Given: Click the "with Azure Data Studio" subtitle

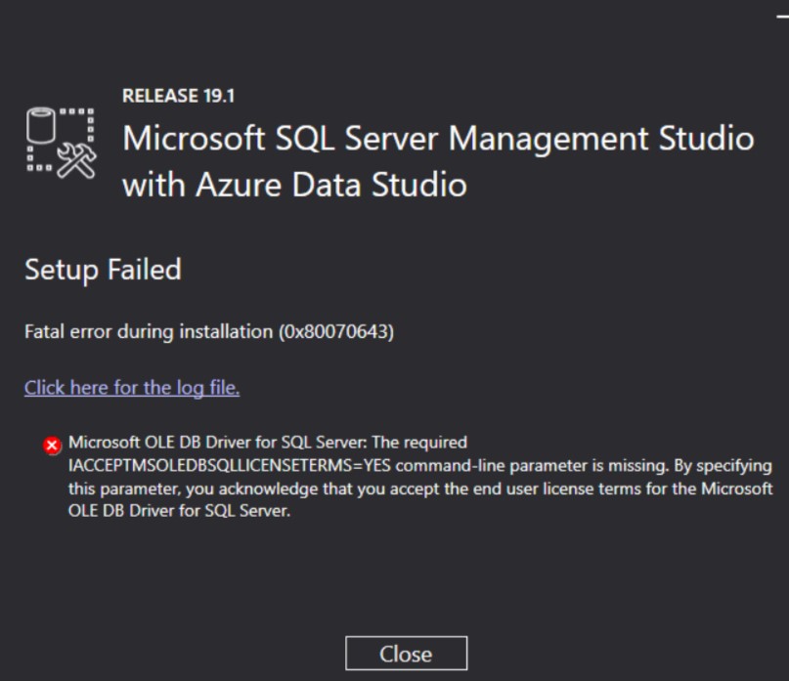Looking at the screenshot, I should 293,183.
